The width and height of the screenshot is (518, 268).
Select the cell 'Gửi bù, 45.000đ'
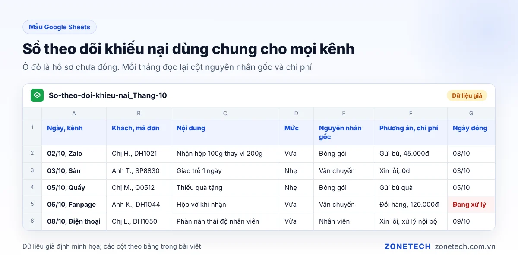pyautogui.click(x=411, y=154)
